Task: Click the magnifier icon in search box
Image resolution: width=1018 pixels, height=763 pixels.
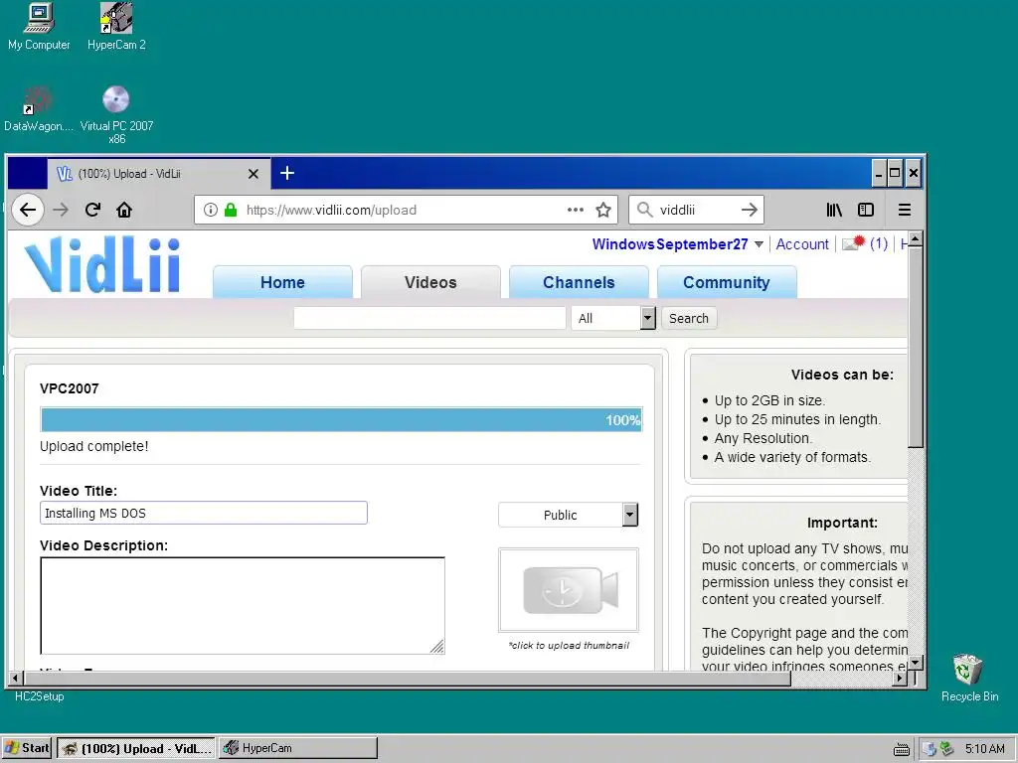Action: point(644,210)
